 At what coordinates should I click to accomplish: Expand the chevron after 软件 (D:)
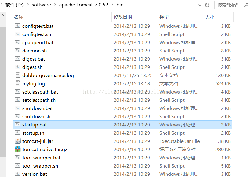click(x=27, y=5)
